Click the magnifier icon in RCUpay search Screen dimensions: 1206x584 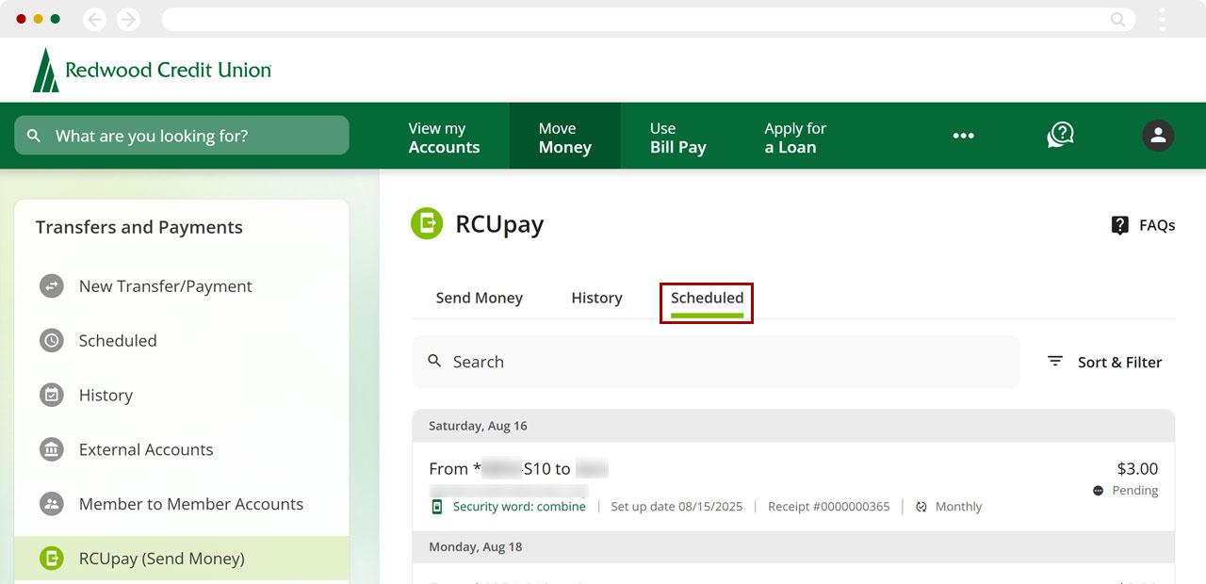pos(434,361)
